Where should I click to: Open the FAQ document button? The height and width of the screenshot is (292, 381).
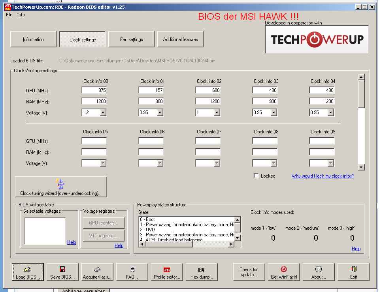(x=132, y=272)
